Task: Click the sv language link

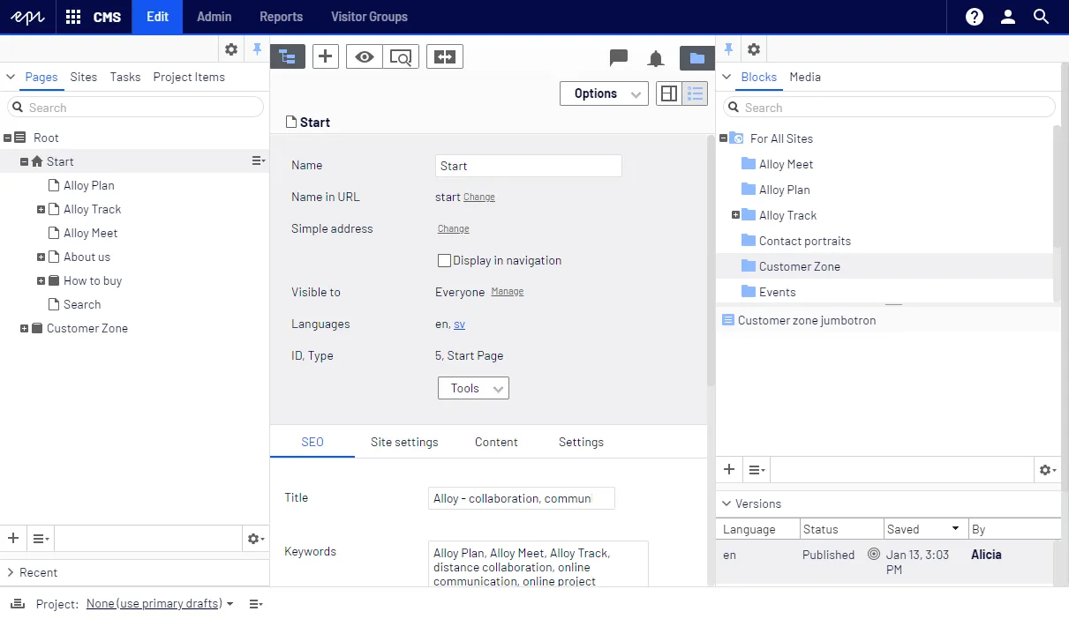Action: (x=459, y=324)
